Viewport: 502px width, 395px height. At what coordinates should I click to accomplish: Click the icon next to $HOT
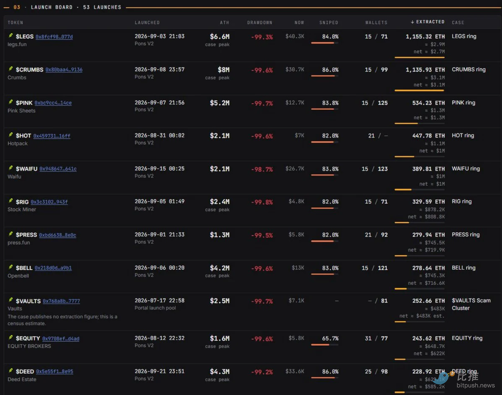11,135
